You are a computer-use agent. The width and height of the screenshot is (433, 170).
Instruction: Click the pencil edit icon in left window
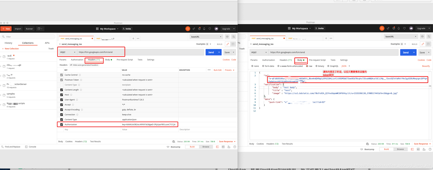[x=228, y=44]
